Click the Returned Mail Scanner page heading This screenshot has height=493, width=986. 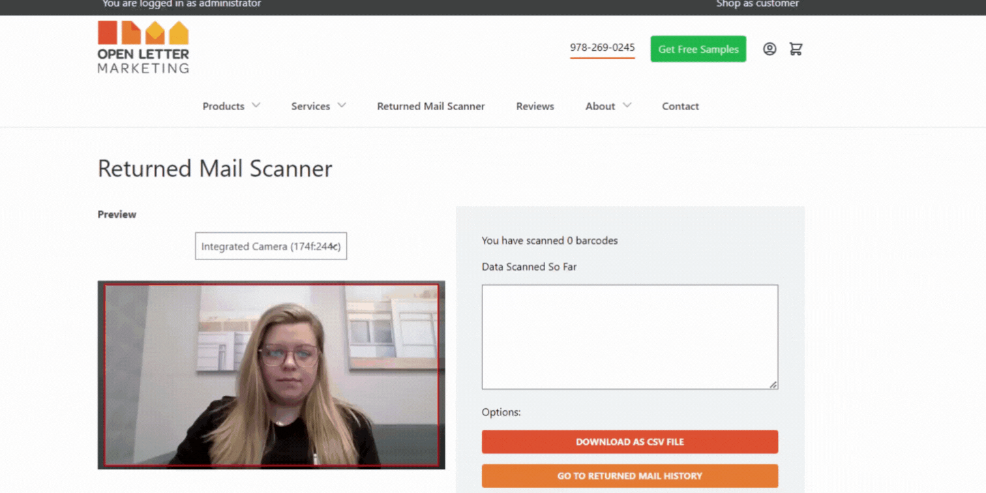click(x=215, y=169)
